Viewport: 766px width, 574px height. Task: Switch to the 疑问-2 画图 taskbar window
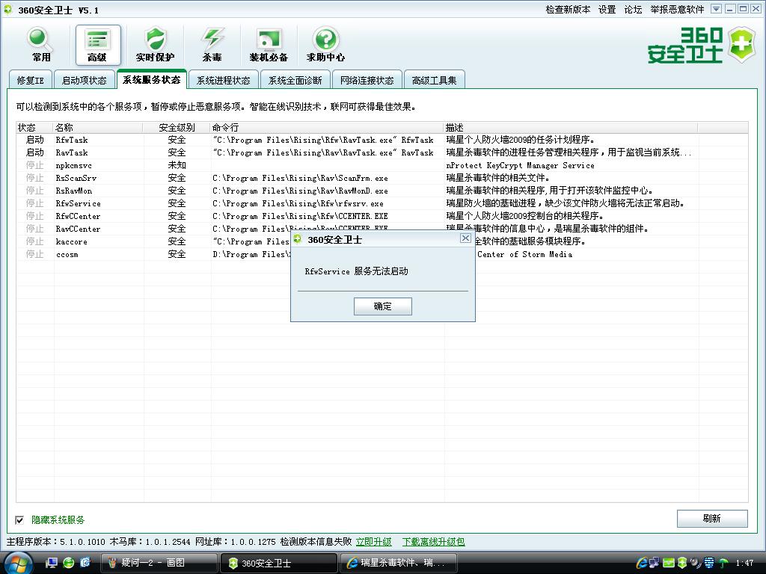(x=159, y=563)
